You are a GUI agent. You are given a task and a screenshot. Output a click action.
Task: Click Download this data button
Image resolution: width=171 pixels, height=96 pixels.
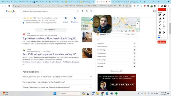(x=117, y=71)
